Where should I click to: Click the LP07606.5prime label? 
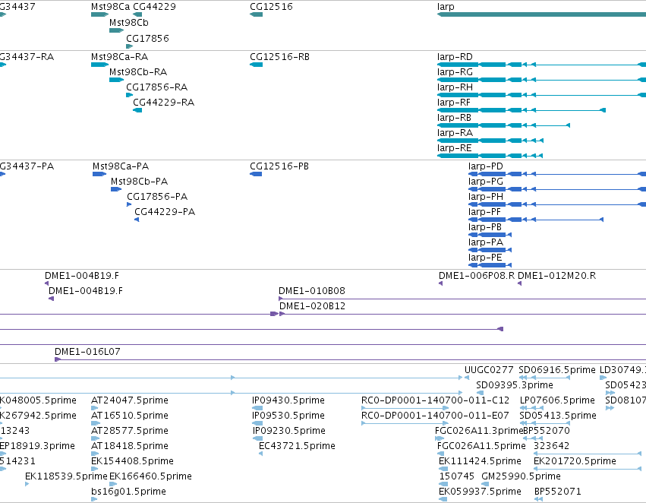click(557, 400)
